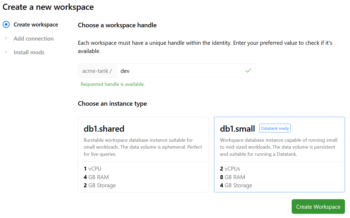Click the Create a new workspace title
The width and height of the screenshot is (350, 218).
click(48, 7)
